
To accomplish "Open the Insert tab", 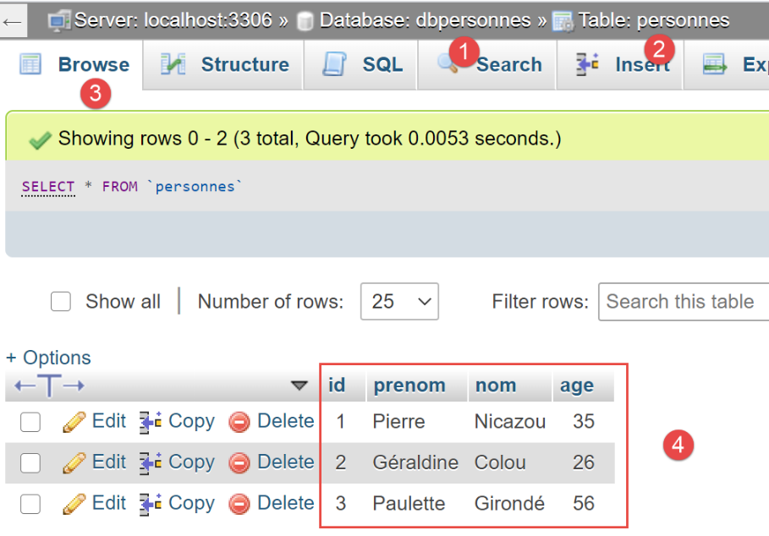I will pos(641,65).
